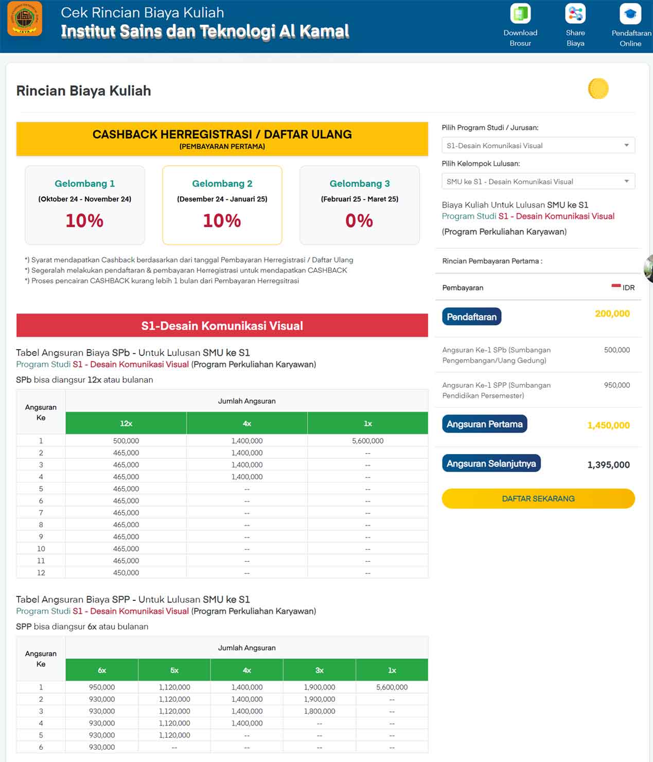The height and width of the screenshot is (762, 653).
Task: Click the 5,600,000 cell in the SPb table
Action: [368, 441]
